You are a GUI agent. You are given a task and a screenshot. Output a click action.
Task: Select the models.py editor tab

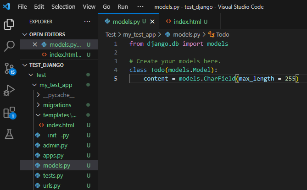click(128, 22)
